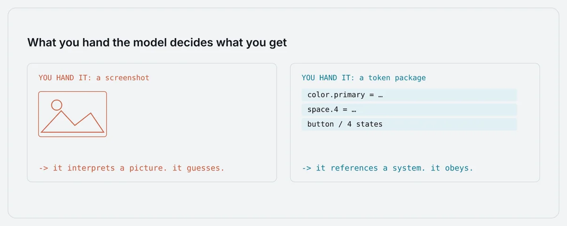Select the "button / 4 states" row
Screen dimensions: 567x226
point(409,124)
